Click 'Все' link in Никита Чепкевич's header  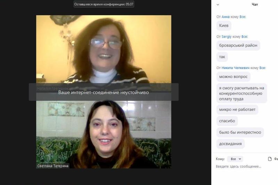pos(262,68)
